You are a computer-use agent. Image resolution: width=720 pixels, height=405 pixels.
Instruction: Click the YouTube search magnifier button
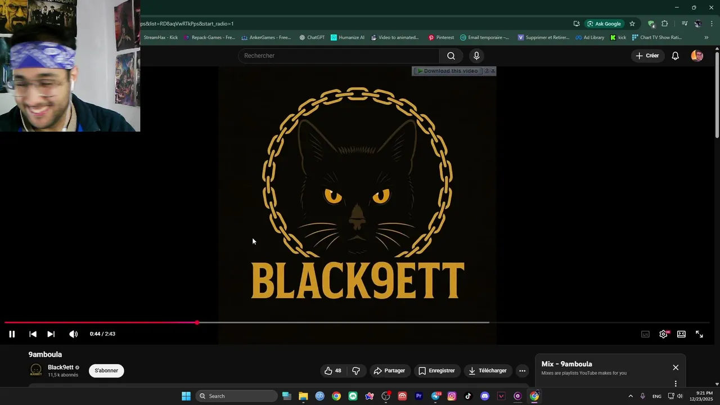pos(451,56)
